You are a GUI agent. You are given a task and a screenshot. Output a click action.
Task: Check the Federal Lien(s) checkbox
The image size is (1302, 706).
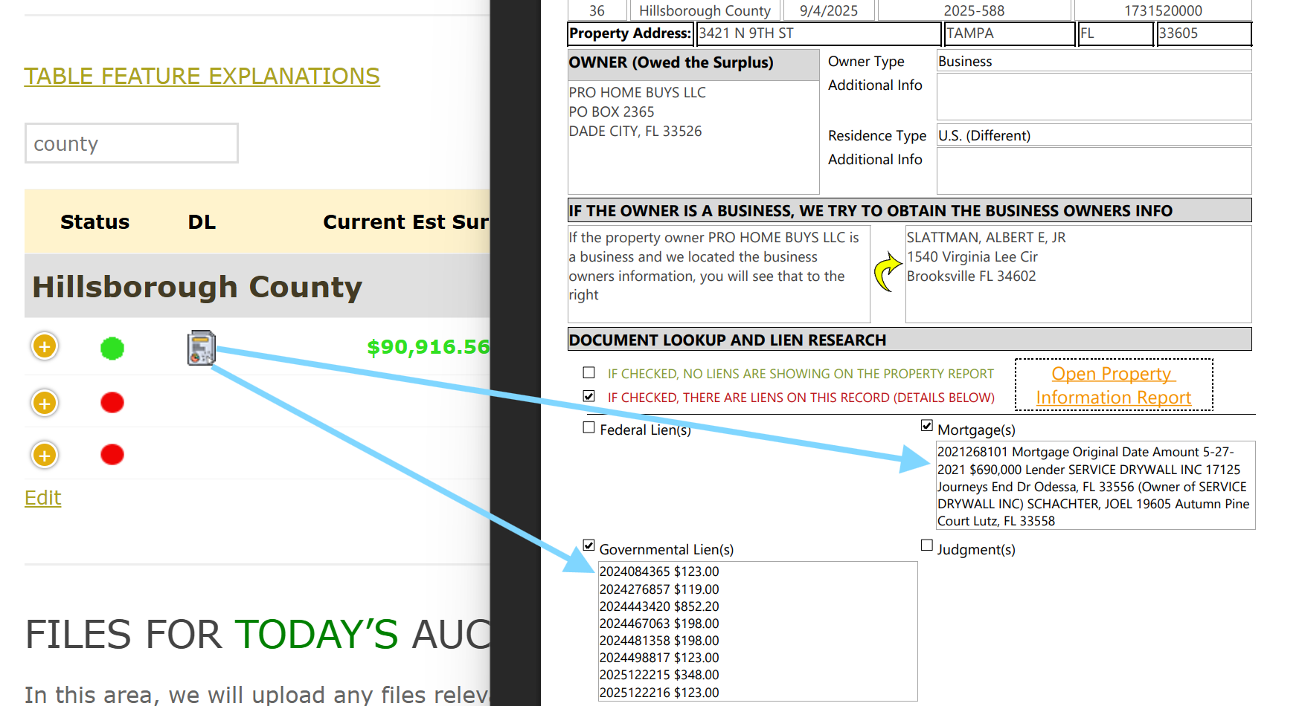pos(589,427)
